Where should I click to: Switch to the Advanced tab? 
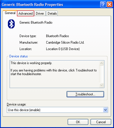25,14
